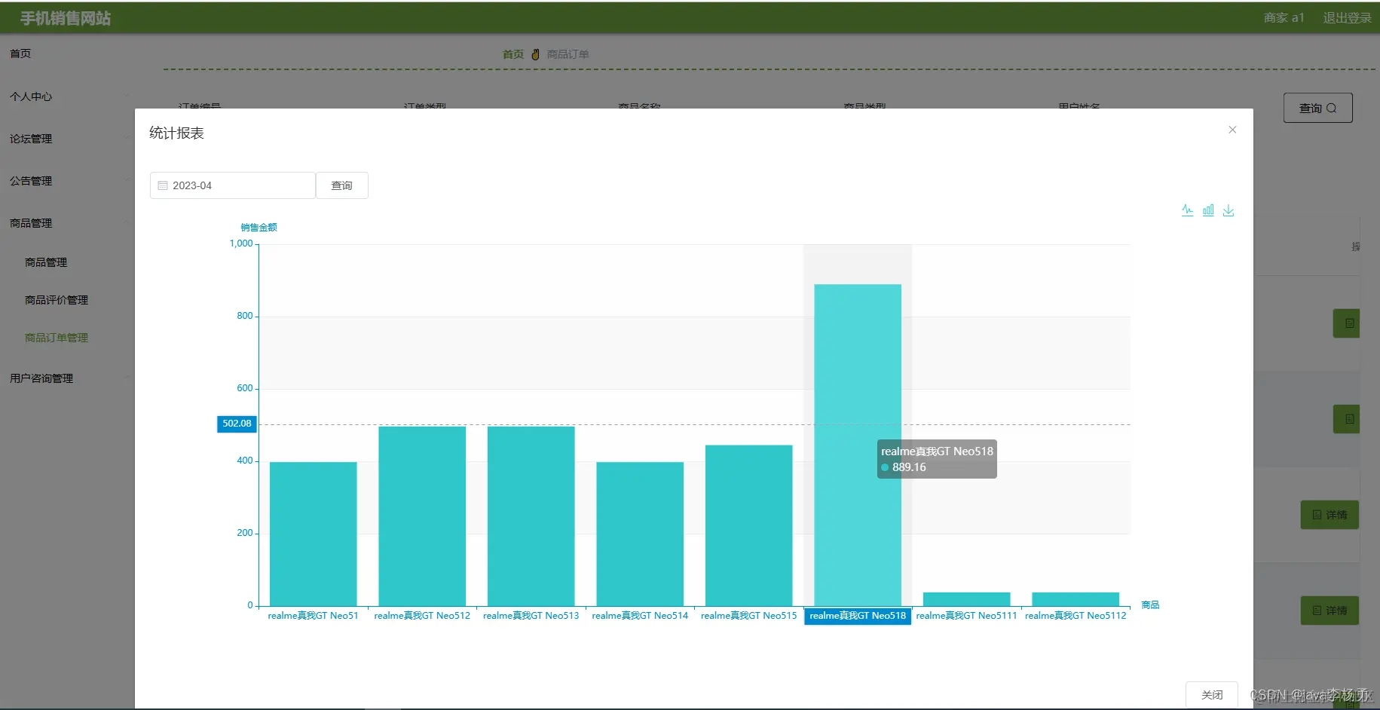Click x-axis label realme真我GT Neo512
1380x710 pixels.
(x=422, y=616)
